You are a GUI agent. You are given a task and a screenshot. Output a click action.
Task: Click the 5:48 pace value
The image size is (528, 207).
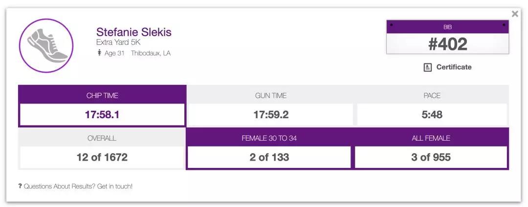[432, 115]
